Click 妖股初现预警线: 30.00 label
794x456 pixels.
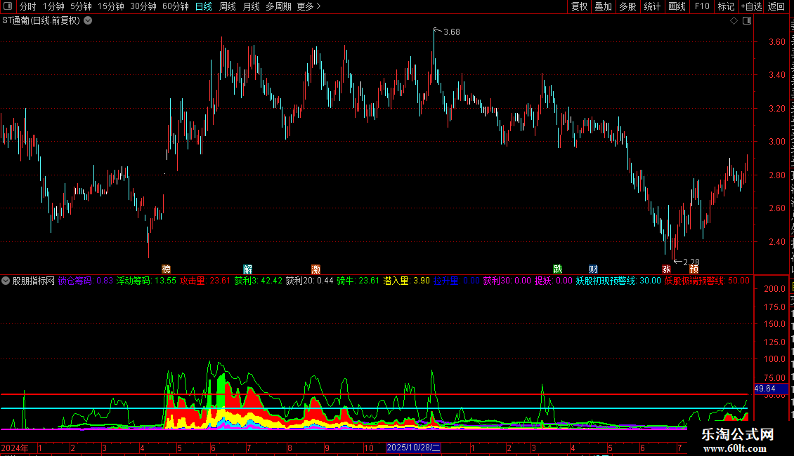point(618,281)
